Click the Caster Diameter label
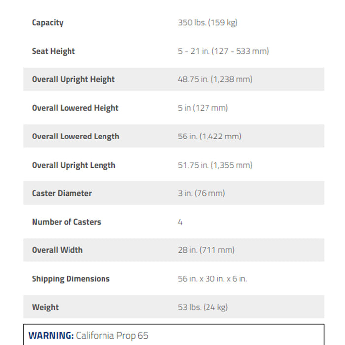 [x=62, y=193]
